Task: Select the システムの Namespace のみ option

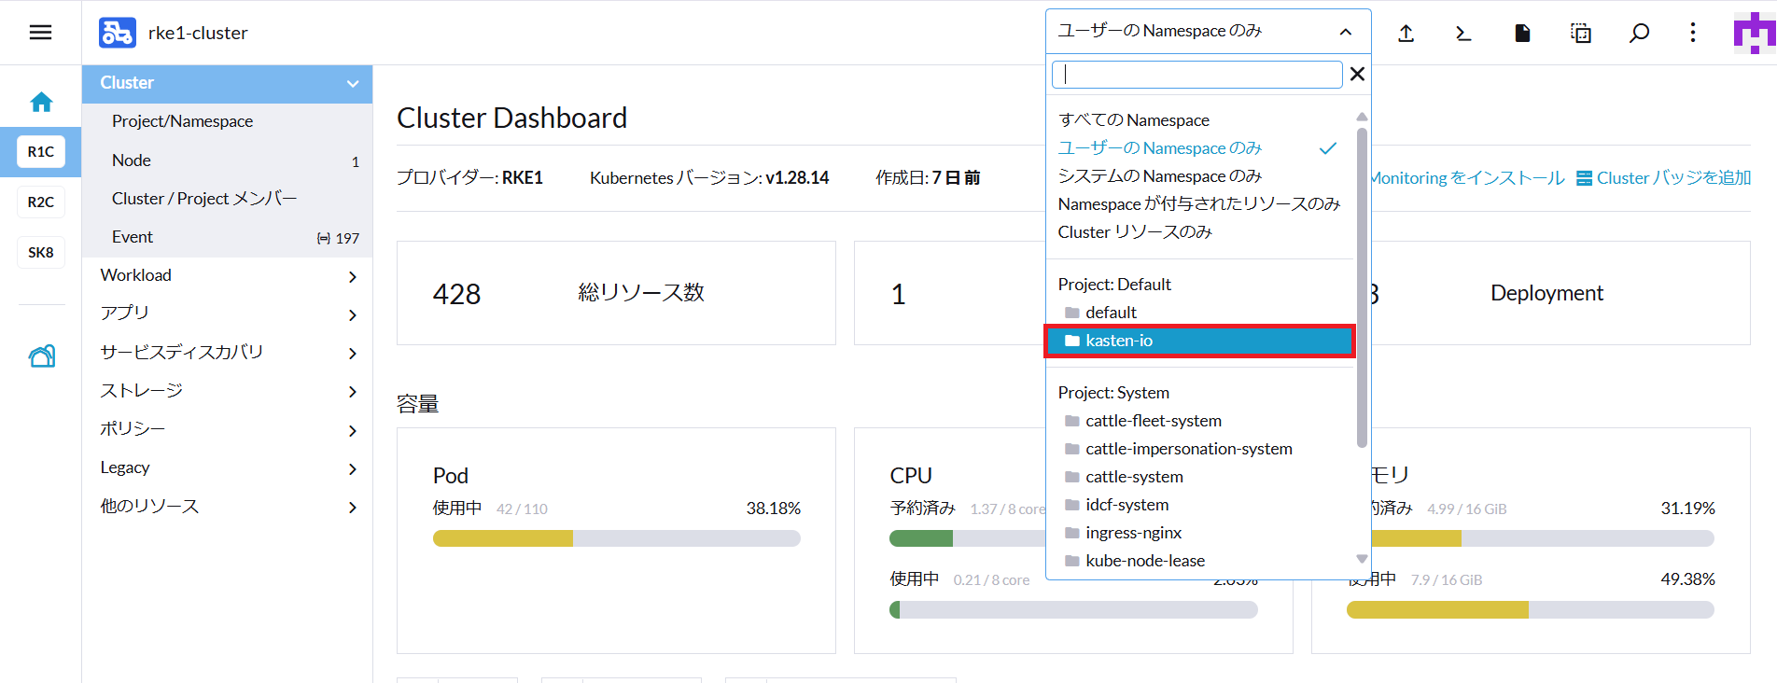Action: coord(1159,176)
